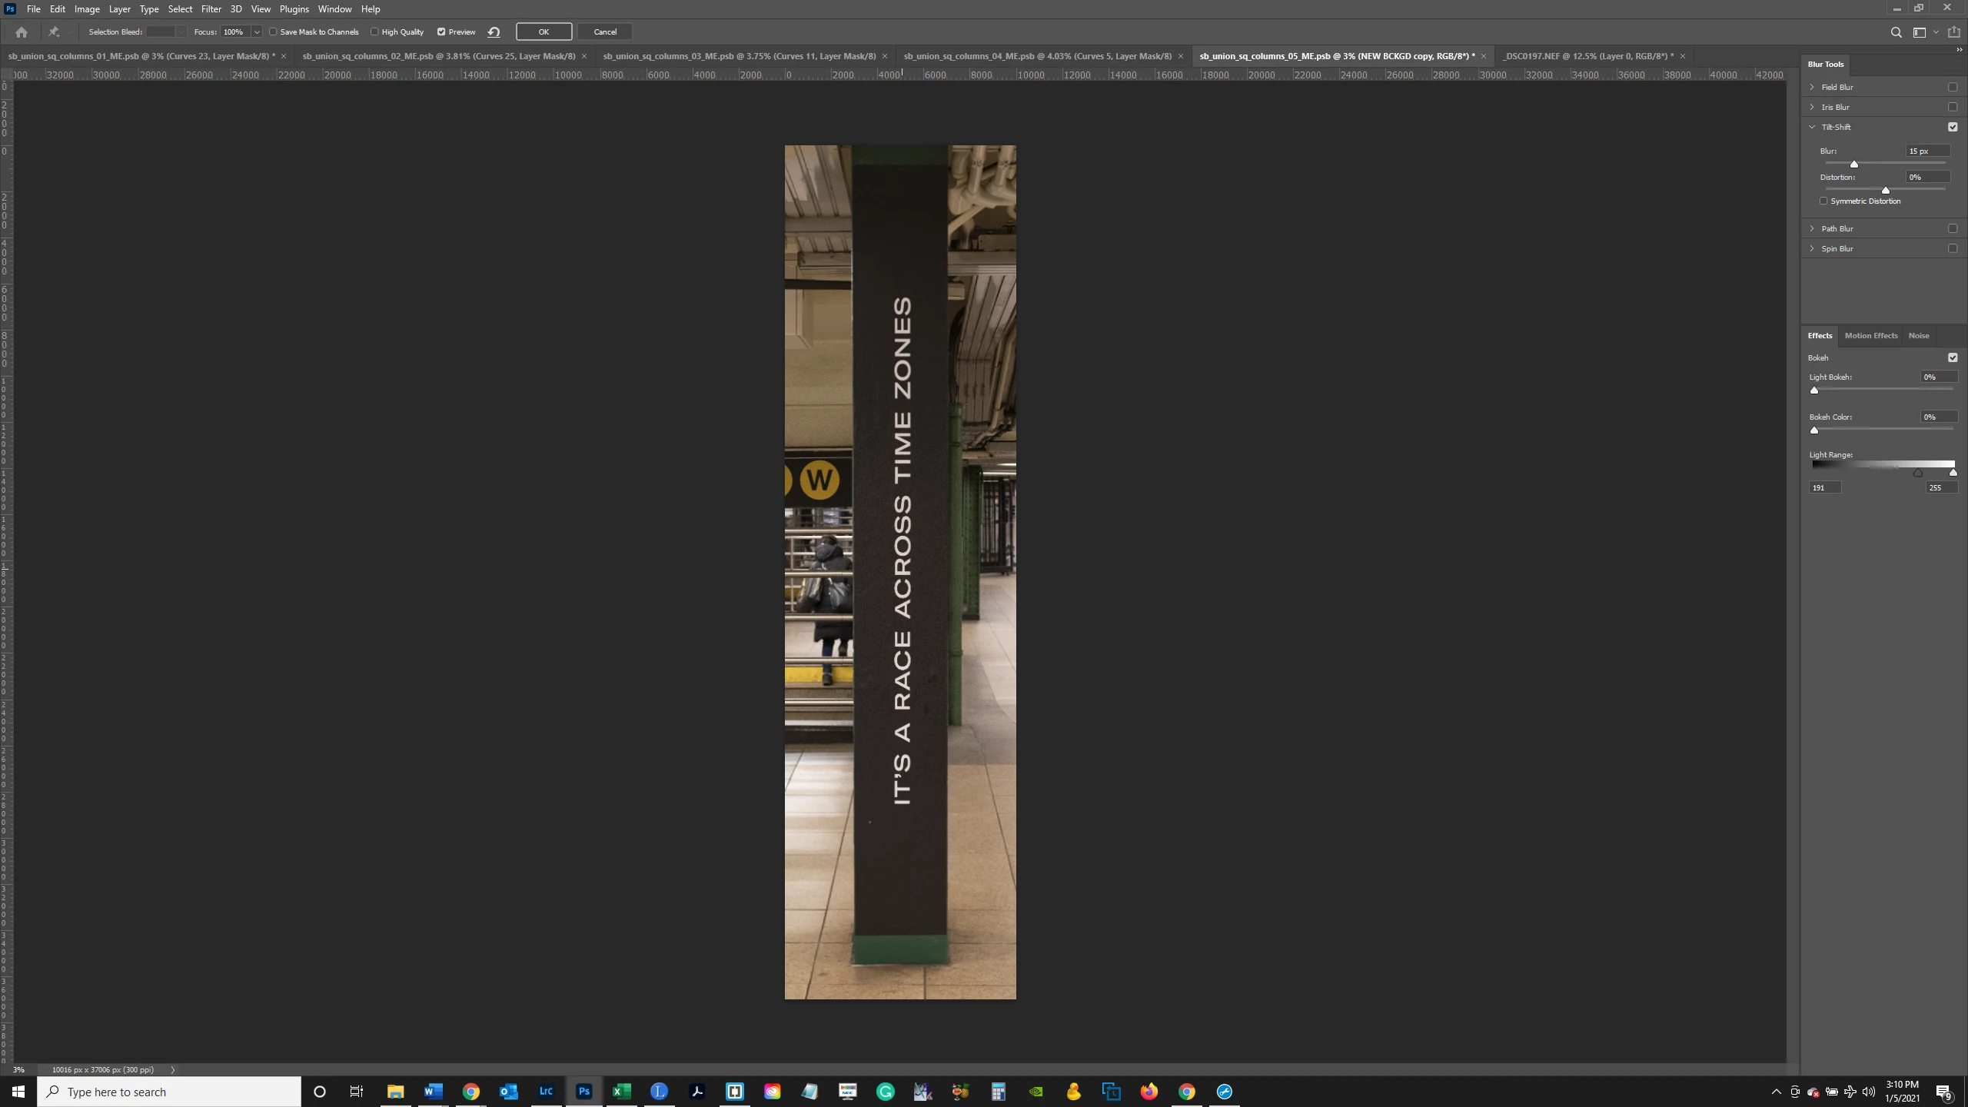Viewport: 1968px width, 1107px height.
Task: Collapse the Tilt-Shift section
Action: pos(1812,127)
